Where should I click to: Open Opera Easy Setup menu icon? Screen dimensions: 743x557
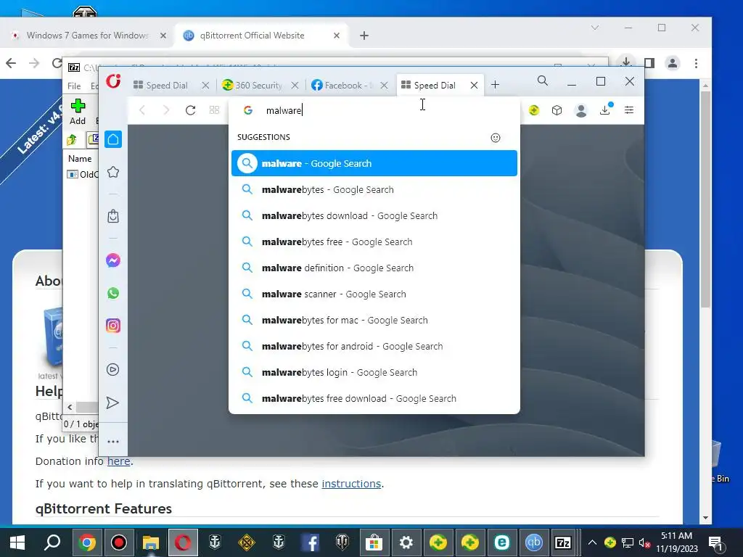click(629, 110)
